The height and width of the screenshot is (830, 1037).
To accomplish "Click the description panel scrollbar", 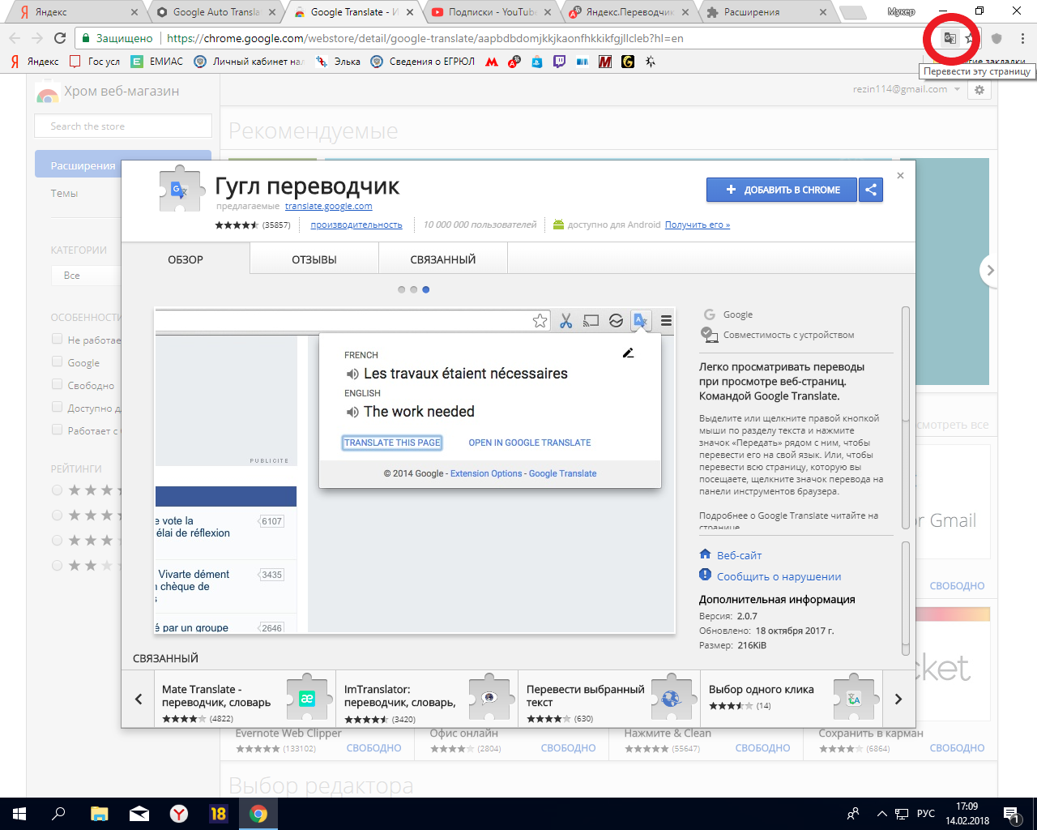I will pyautogui.click(x=906, y=418).
